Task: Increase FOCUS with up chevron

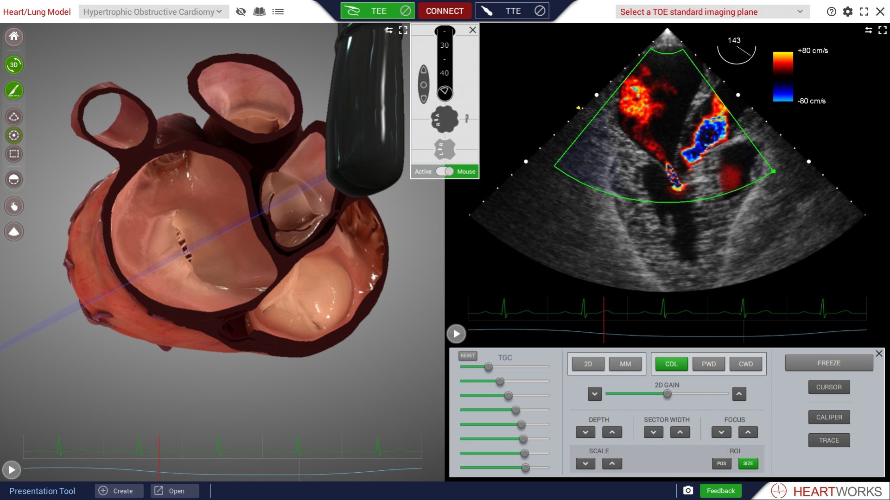Action: click(748, 432)
